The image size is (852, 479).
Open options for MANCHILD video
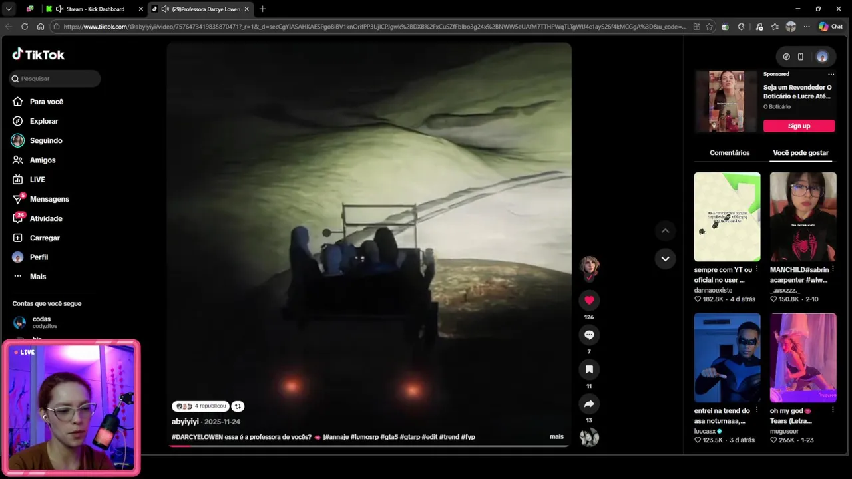tap(833, 270)
